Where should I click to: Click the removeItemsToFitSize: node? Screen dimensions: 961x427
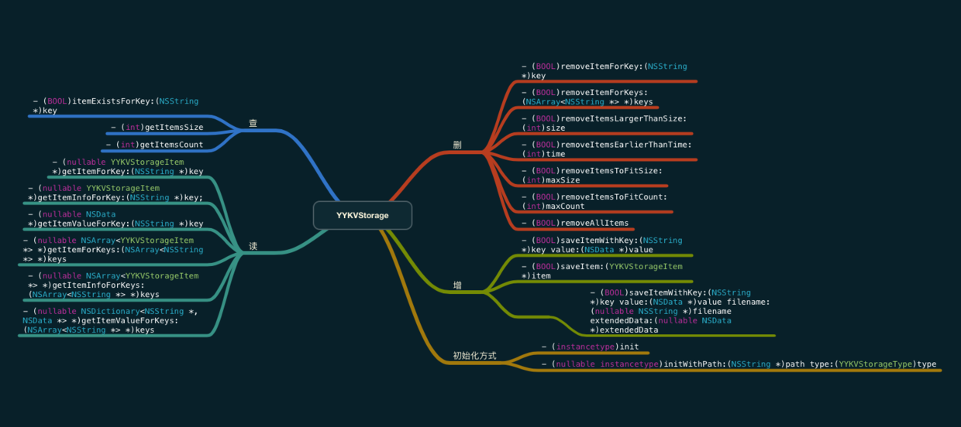592,175
